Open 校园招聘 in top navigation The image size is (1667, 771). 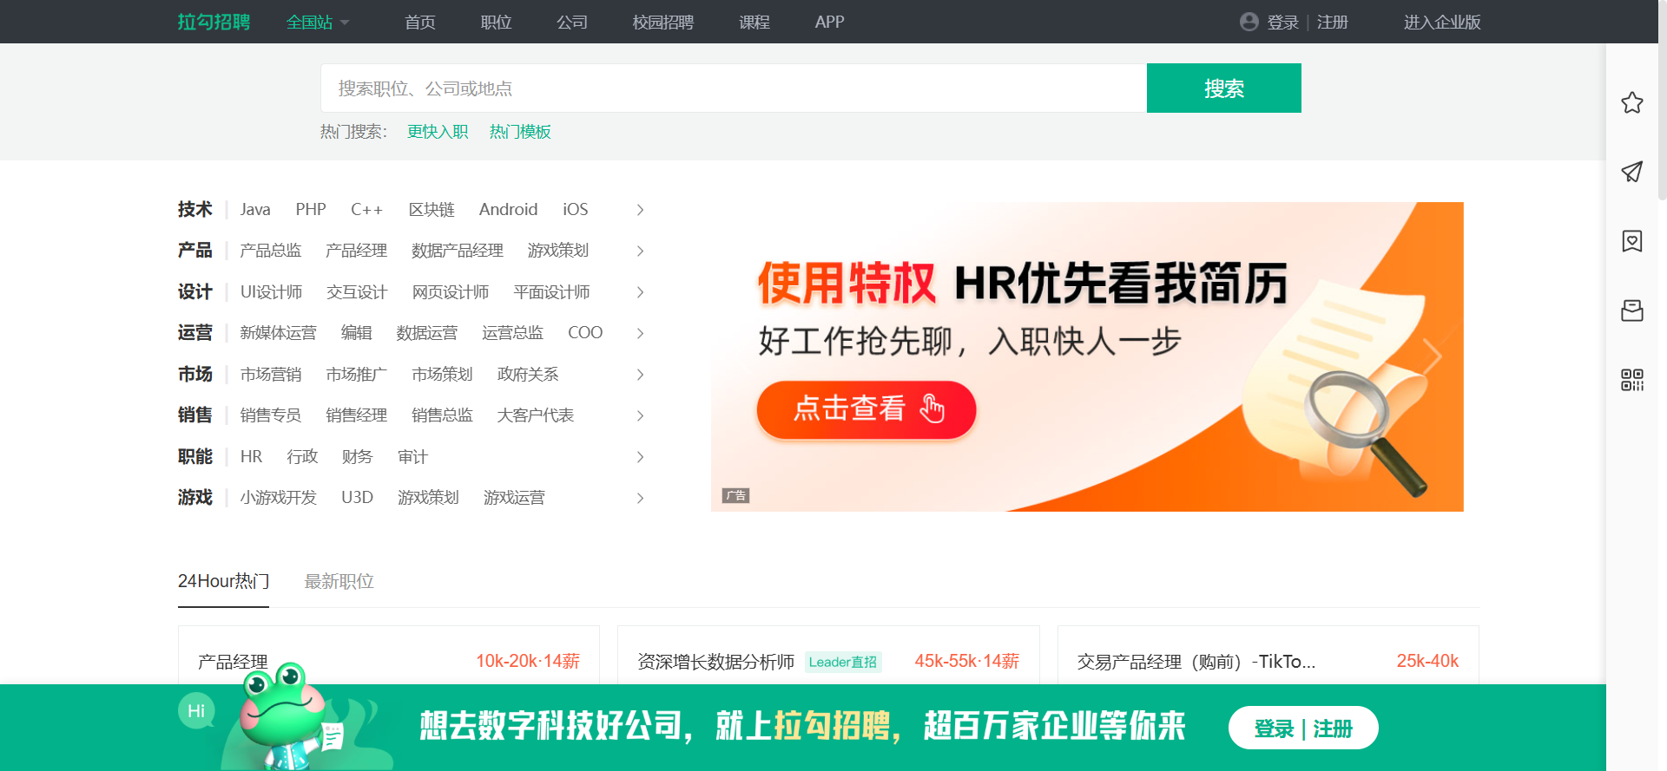663,22
